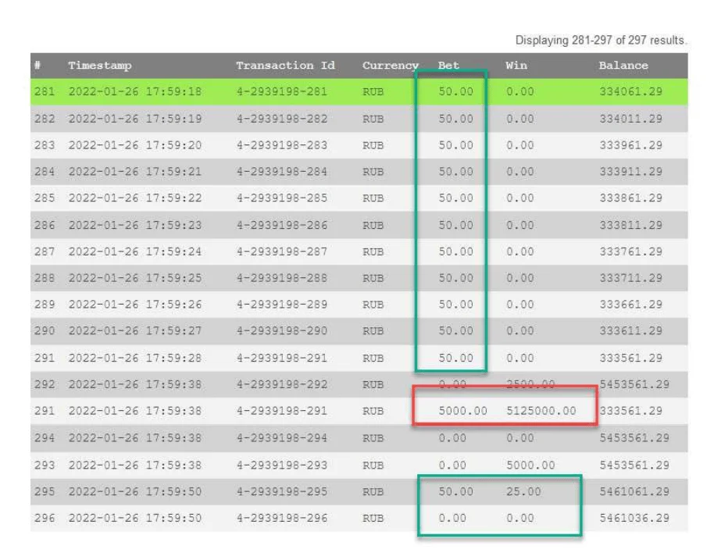This screenshot has width=725, height=553.
Task: Click the Transaction Id column header
Action: pyautogui.click(x=285, y=65)
